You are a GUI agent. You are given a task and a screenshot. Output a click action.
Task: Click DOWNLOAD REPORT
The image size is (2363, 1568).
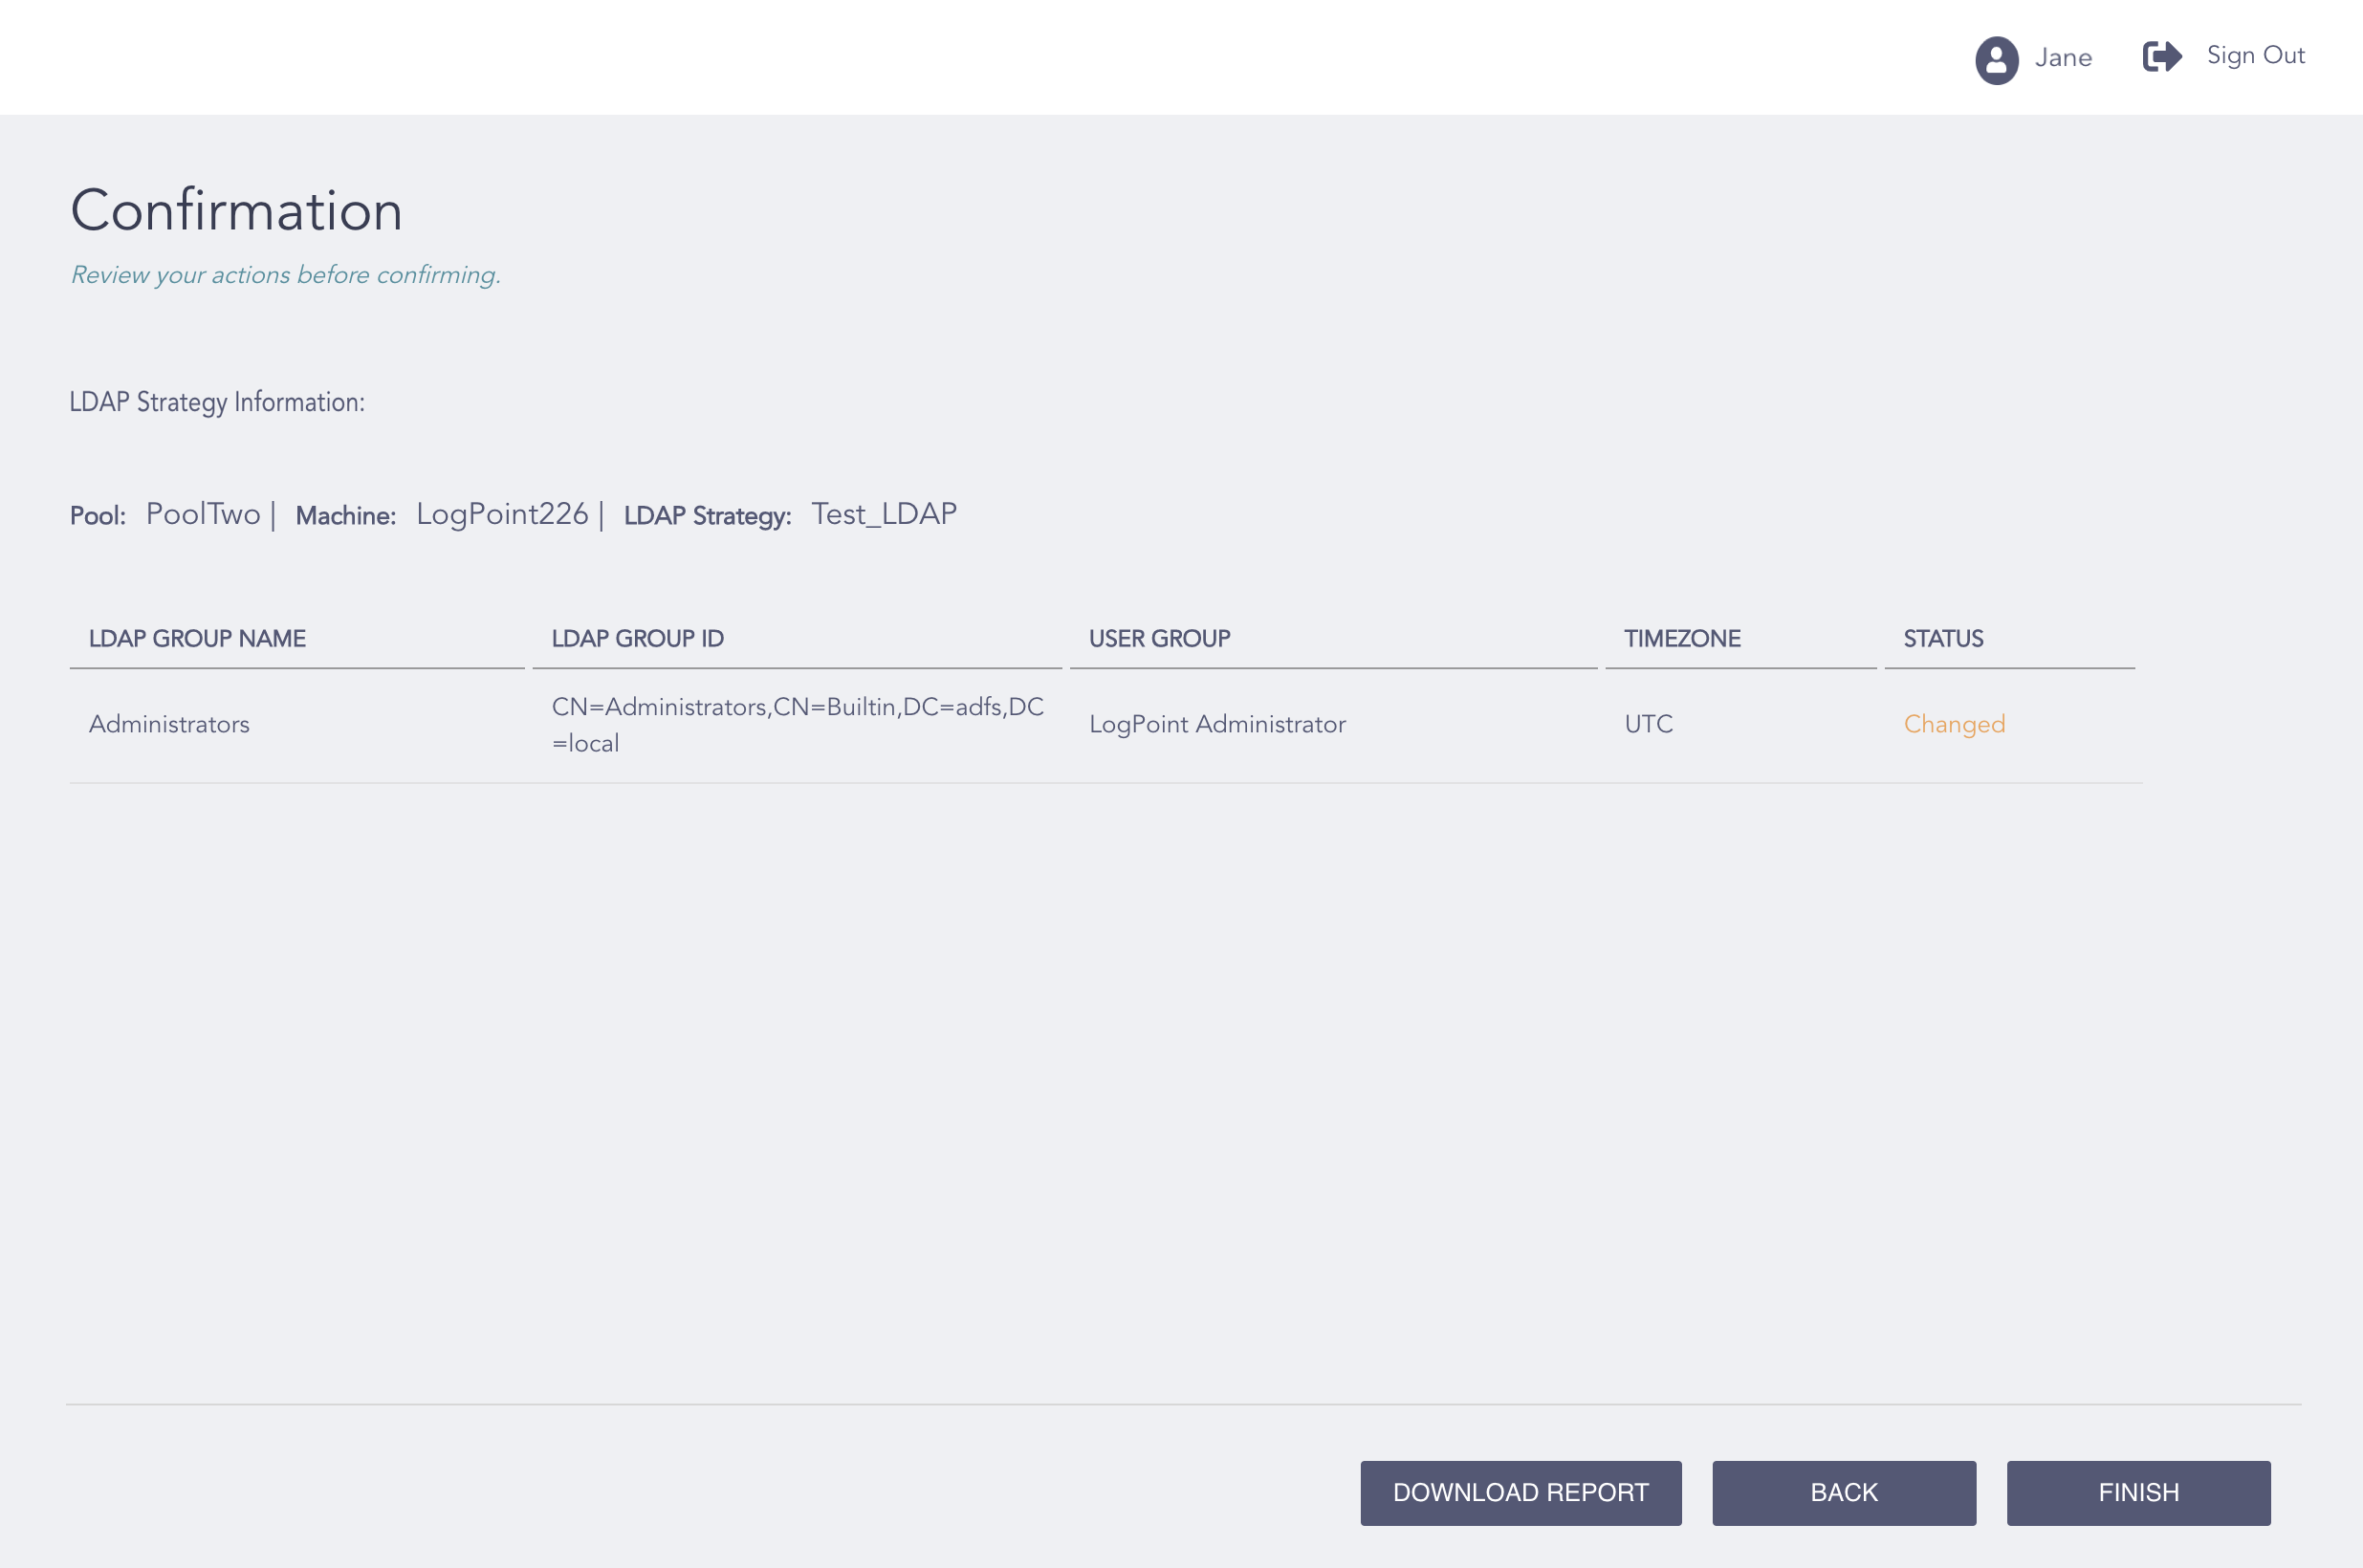(x=1520, y=1493)
